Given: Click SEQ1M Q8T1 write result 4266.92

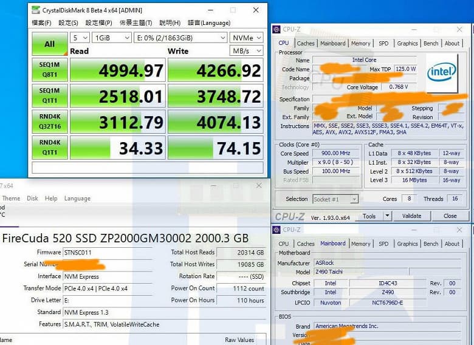Looking at the screenshot, I should (x=216, y=70).
